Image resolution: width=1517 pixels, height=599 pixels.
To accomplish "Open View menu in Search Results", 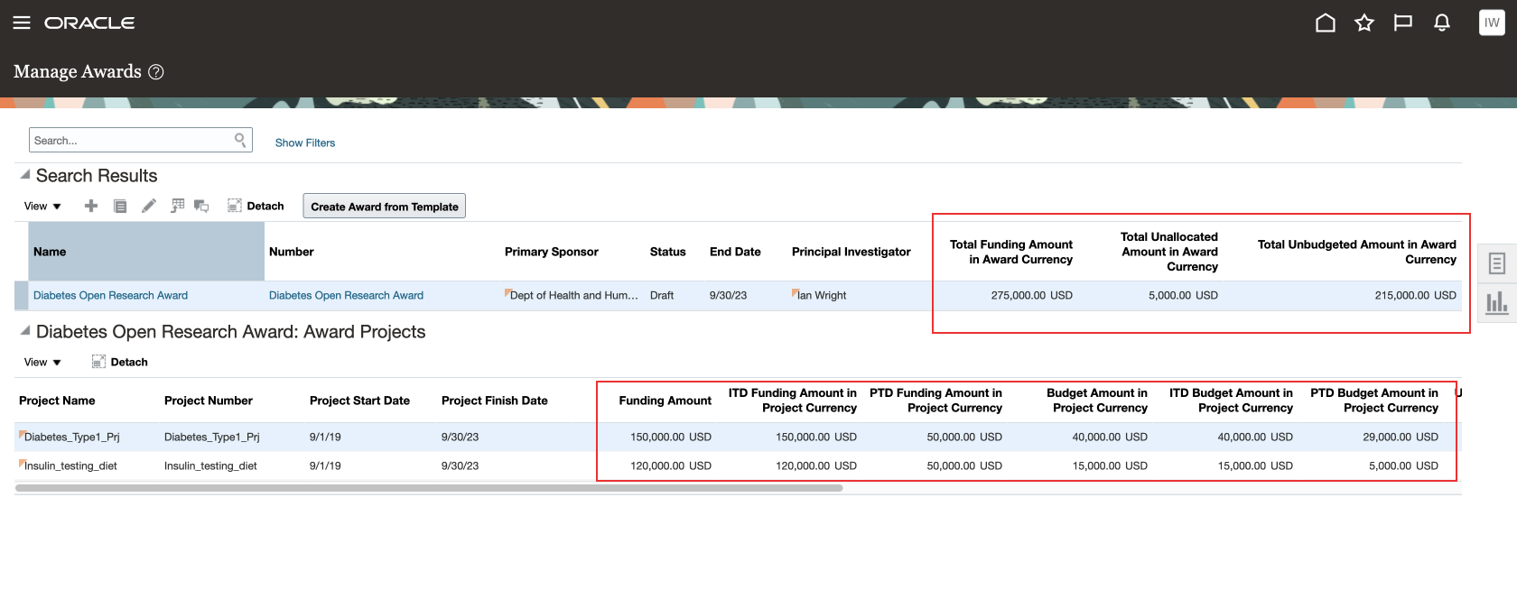I will pyautogui.click(x=42, y=206).
